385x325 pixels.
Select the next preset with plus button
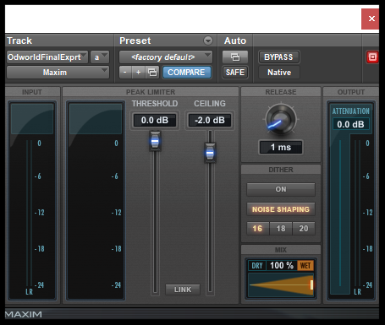click(139, 73)
